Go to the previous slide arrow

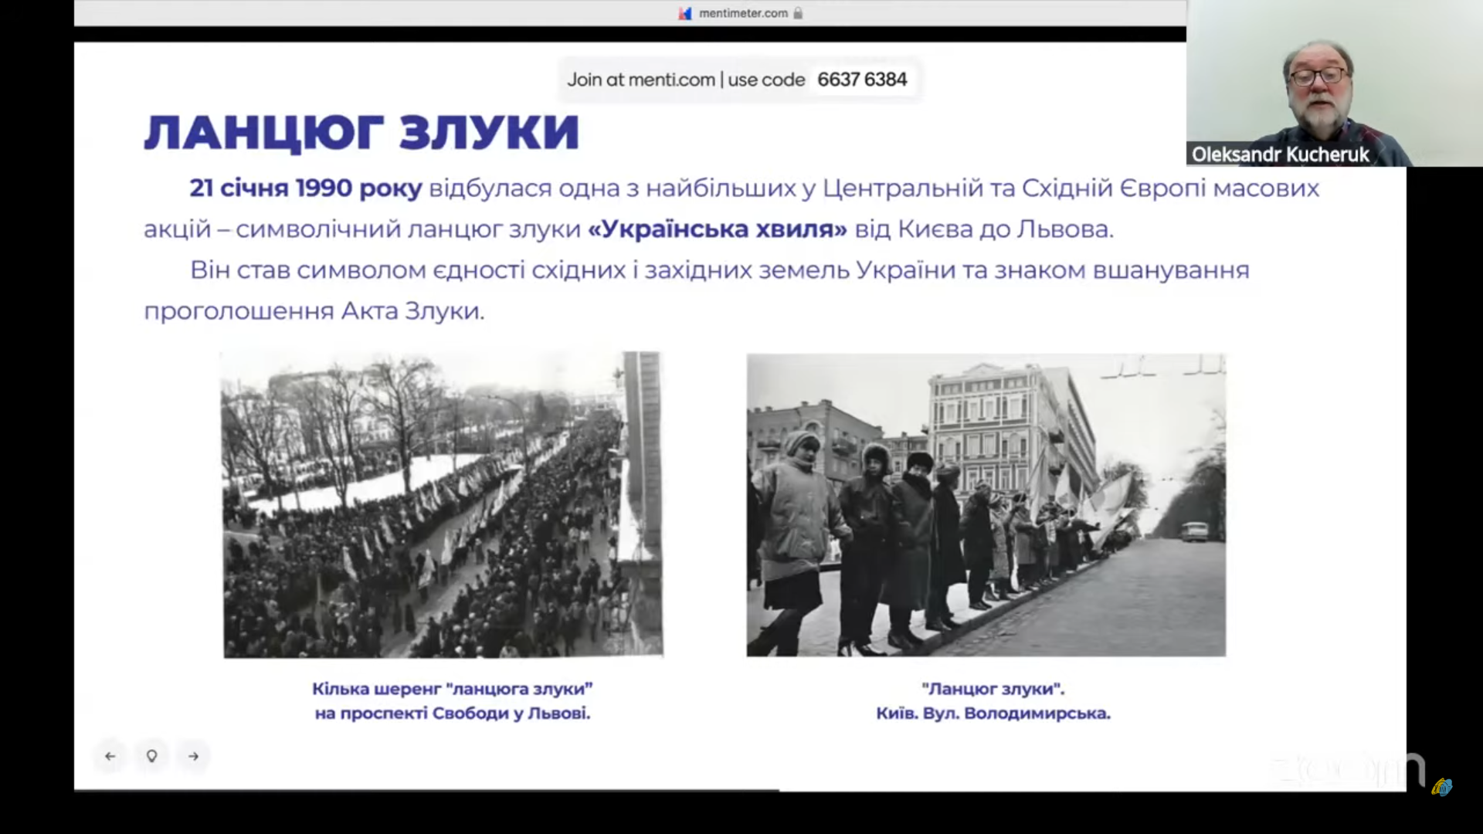(x=110, y=756)
